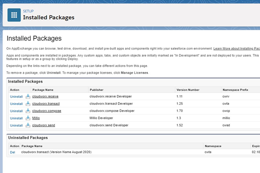Uninstall the Millio package
The width and height of the screenshot is (260, 173).
(x=16, y=118)
